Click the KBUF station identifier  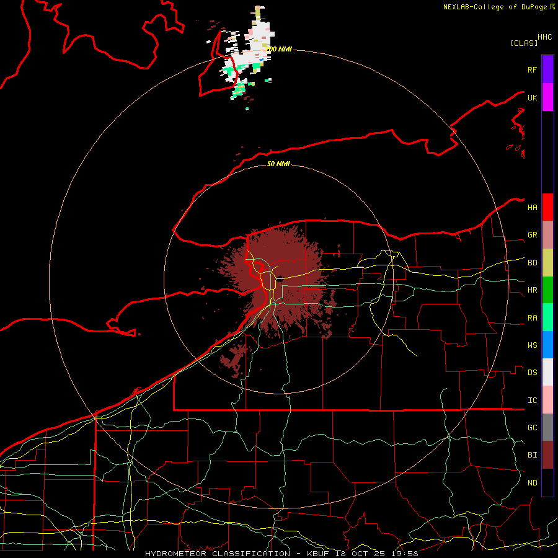(318, 554)
